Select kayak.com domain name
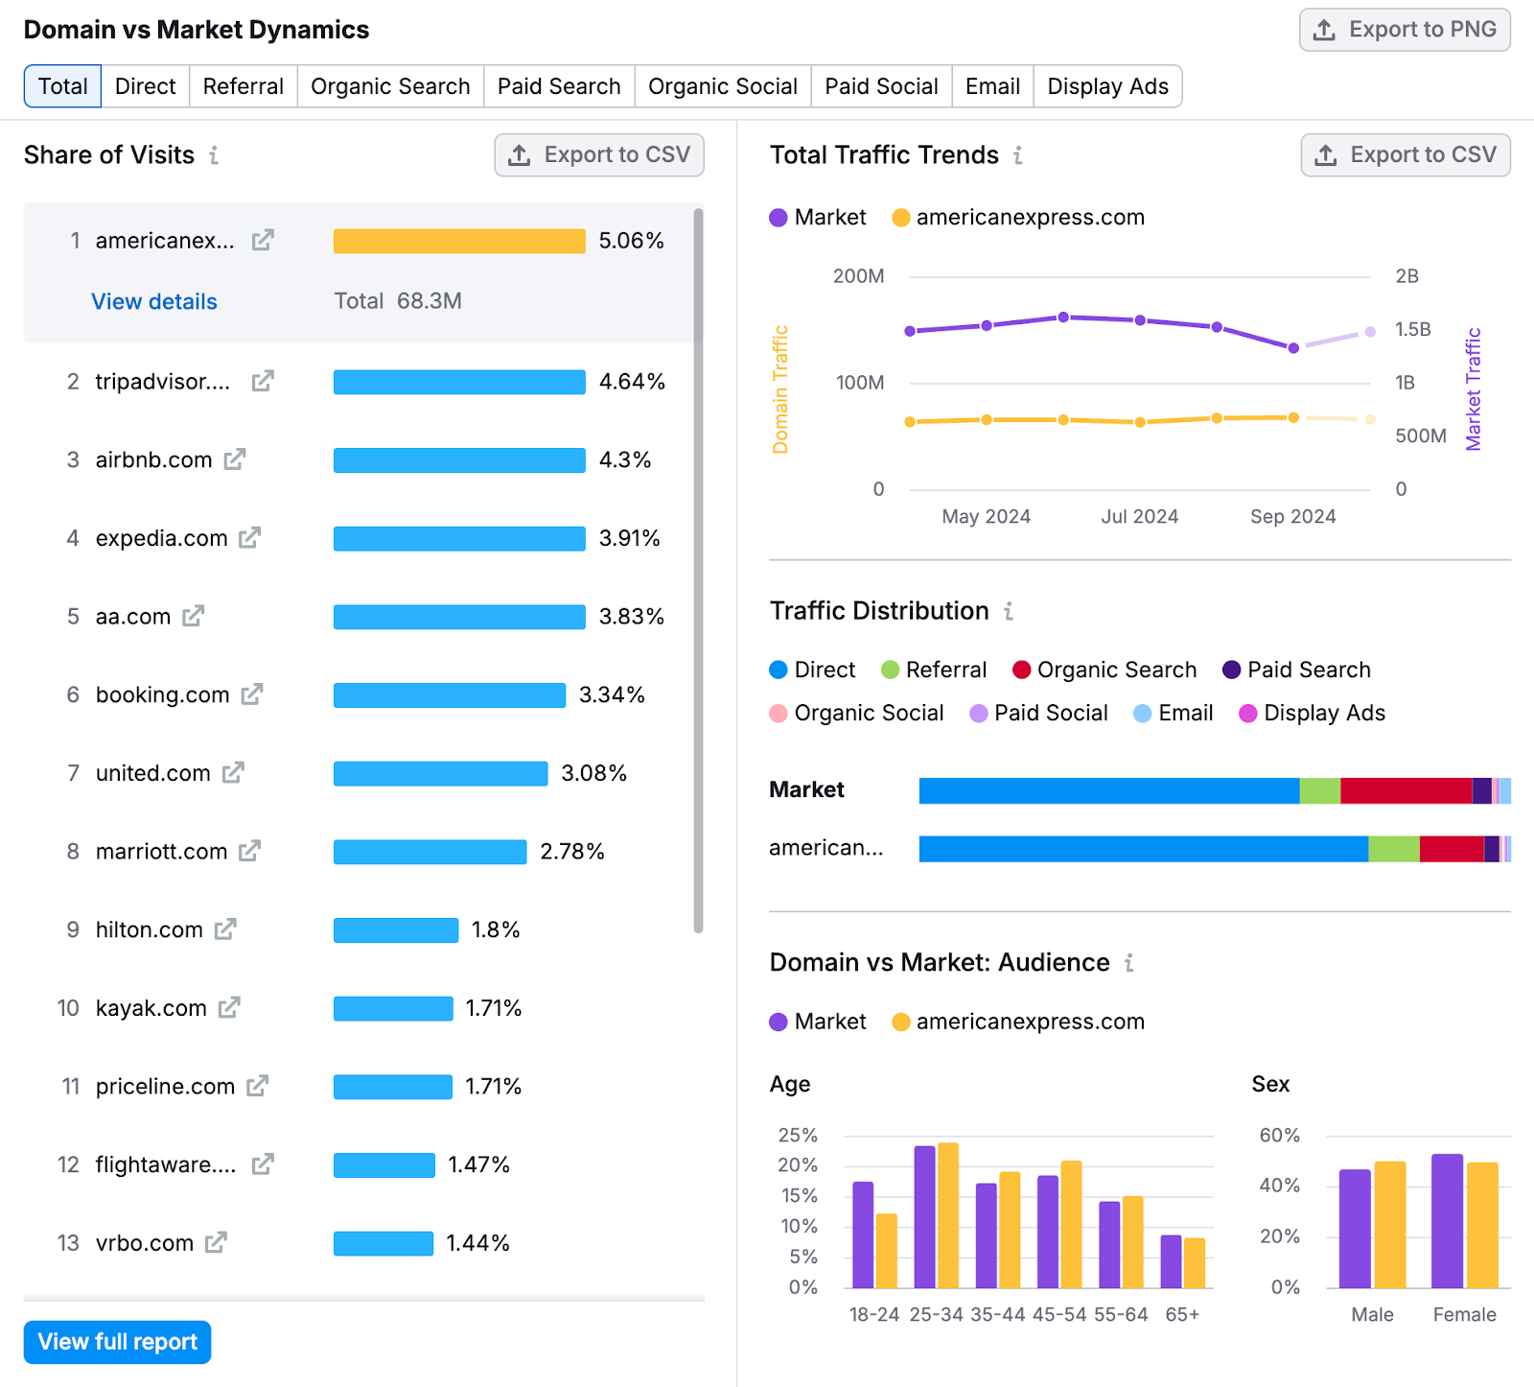Viewport: 1534px width, 1387px height. pyautogui.click(x=151, y=1008)
